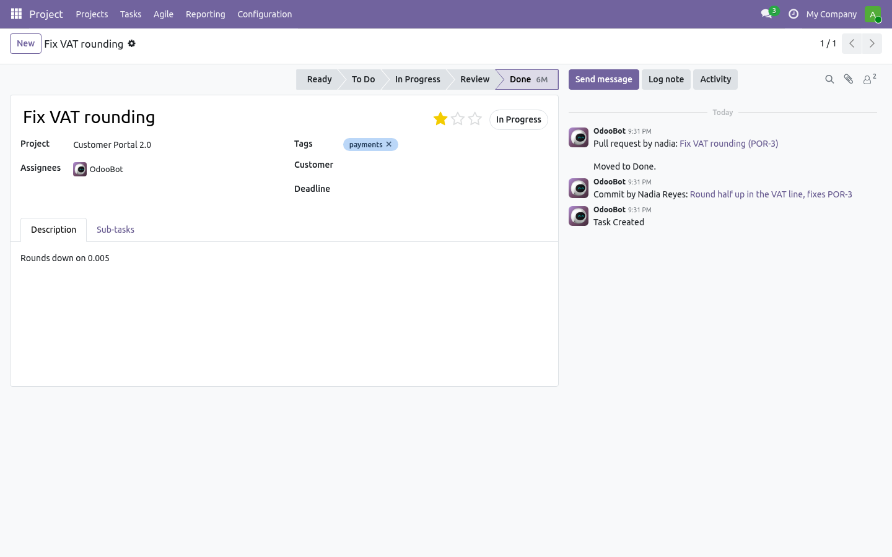Viewport: 892px width, 557px height.
Task: Click Log note button
Action: pyautogui.click(x=666, y=79)
